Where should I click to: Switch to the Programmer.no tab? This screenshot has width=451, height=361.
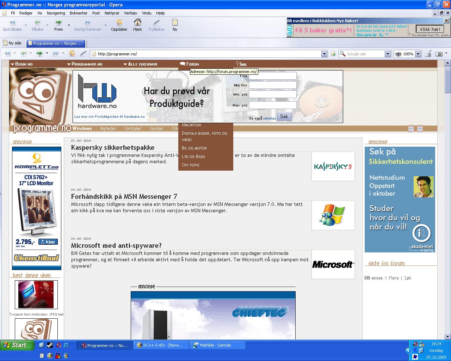[x=55, y=43]
